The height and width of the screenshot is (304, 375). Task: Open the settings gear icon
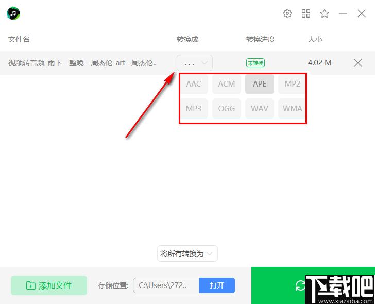[287, 13]
